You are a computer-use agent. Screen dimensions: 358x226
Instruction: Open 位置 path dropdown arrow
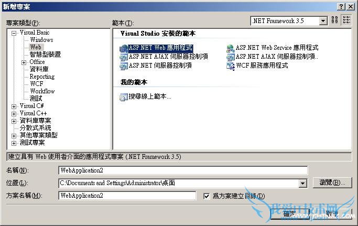pos(302,183)
